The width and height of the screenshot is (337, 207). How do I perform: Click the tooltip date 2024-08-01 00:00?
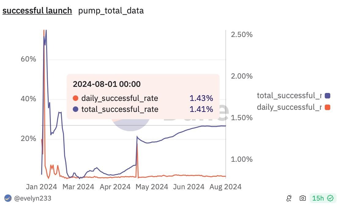107,84
